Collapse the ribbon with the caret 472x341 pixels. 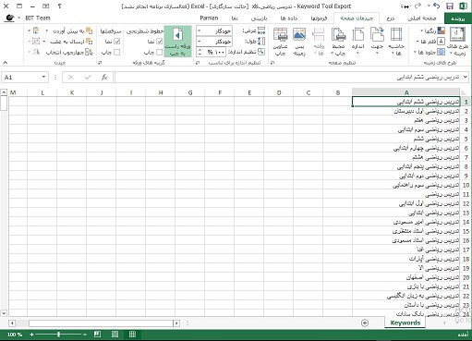(x=6, y=63)
